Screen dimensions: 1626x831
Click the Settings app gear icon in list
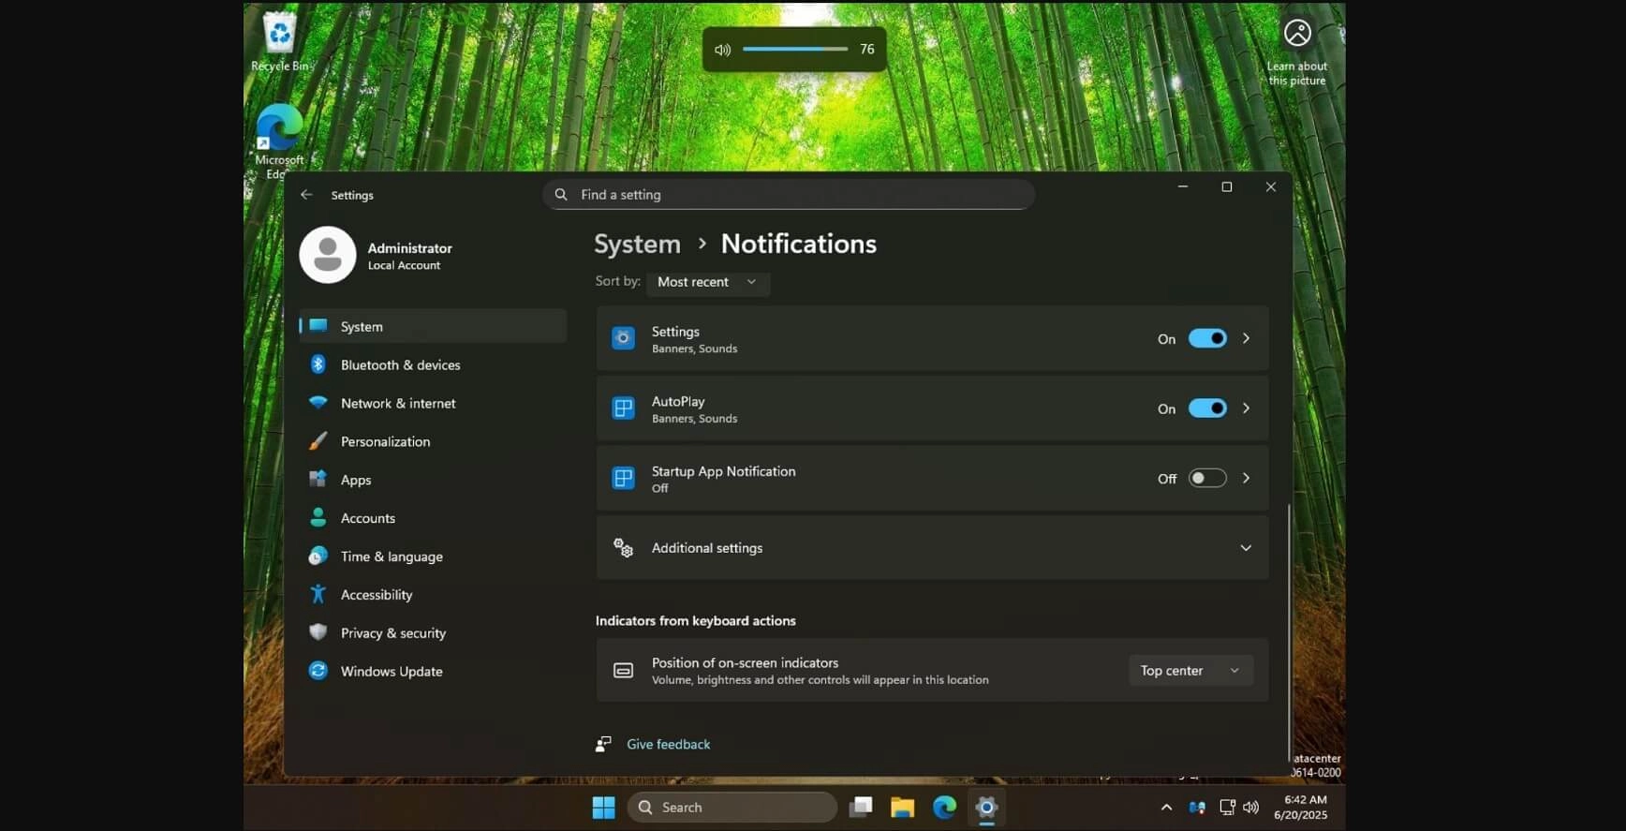click(x=623, y=338)
